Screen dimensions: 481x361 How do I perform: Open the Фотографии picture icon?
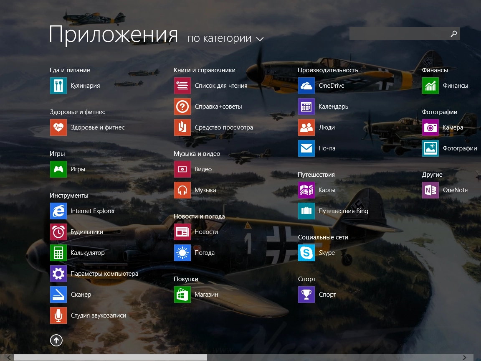[430, 148]
